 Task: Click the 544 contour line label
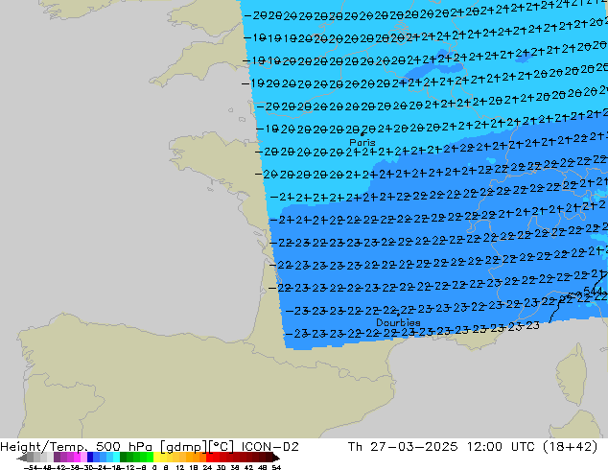pyautogui.click(x=593, y=291)
